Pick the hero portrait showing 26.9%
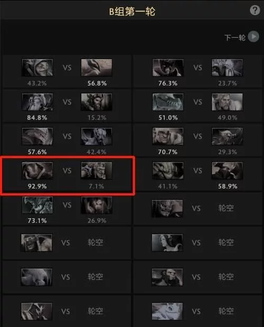 pos(97,205)
